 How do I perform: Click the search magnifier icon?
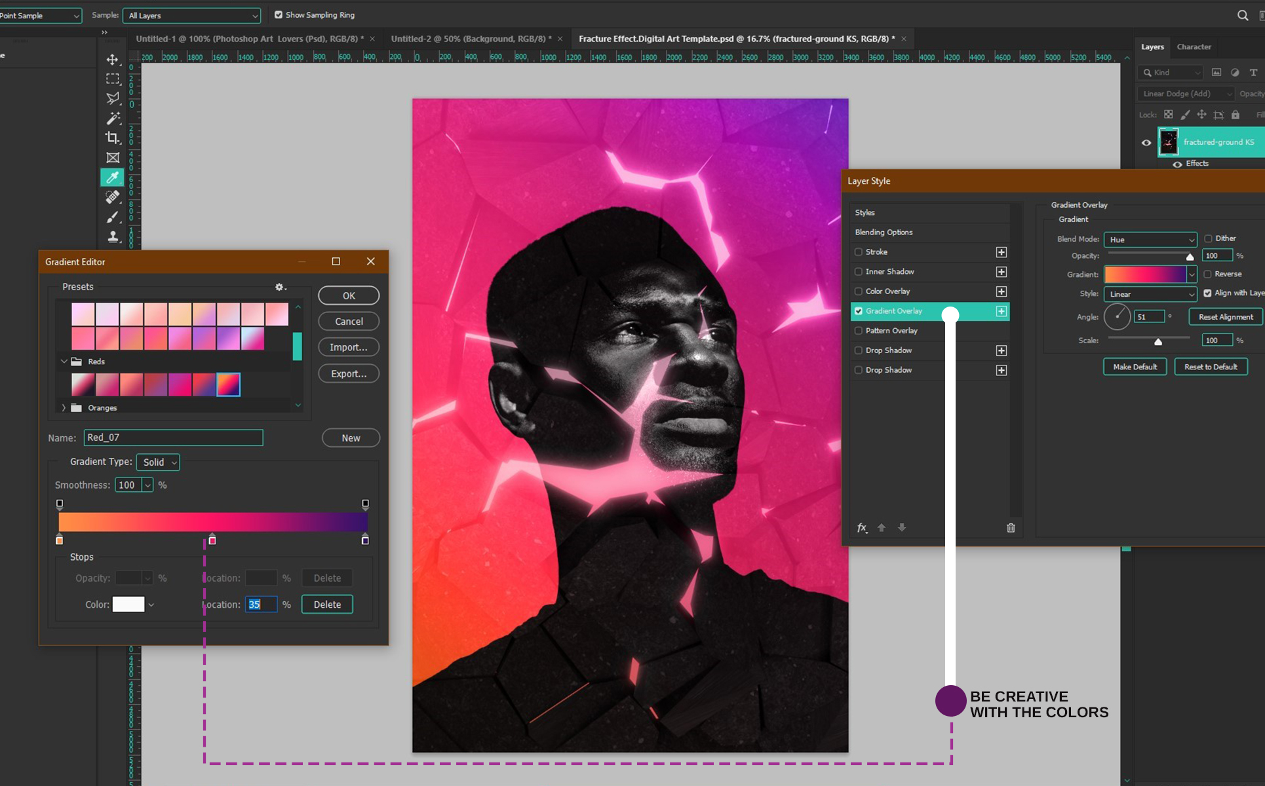(x=1242, y=15)
